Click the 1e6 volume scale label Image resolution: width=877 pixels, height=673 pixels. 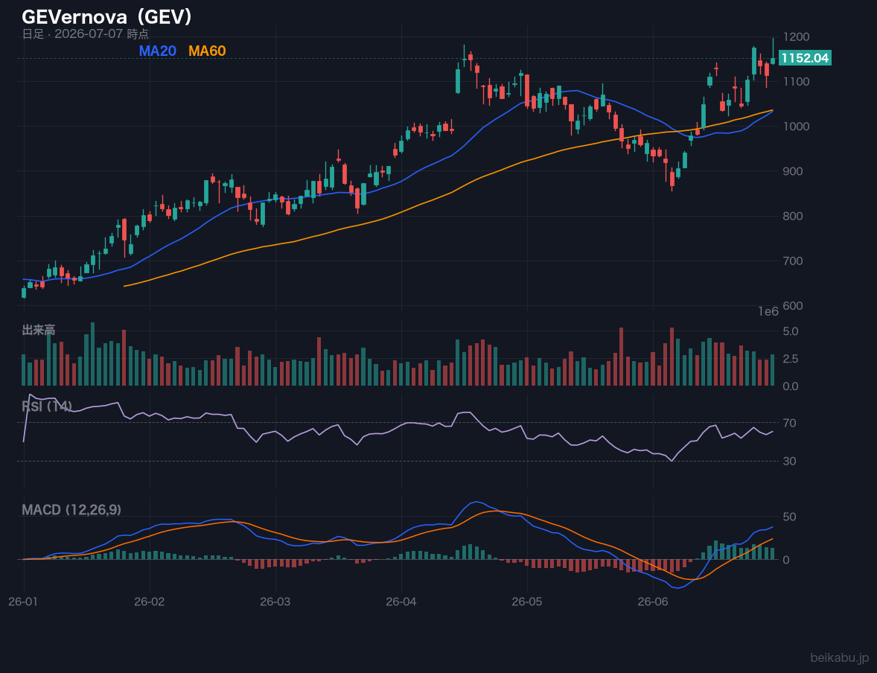click(x=768, y=312)
